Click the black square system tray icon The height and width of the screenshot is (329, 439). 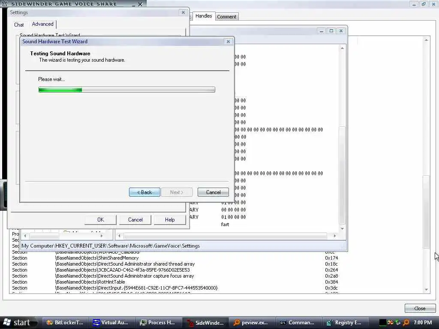pyautogui.click(x=382, y=323)
